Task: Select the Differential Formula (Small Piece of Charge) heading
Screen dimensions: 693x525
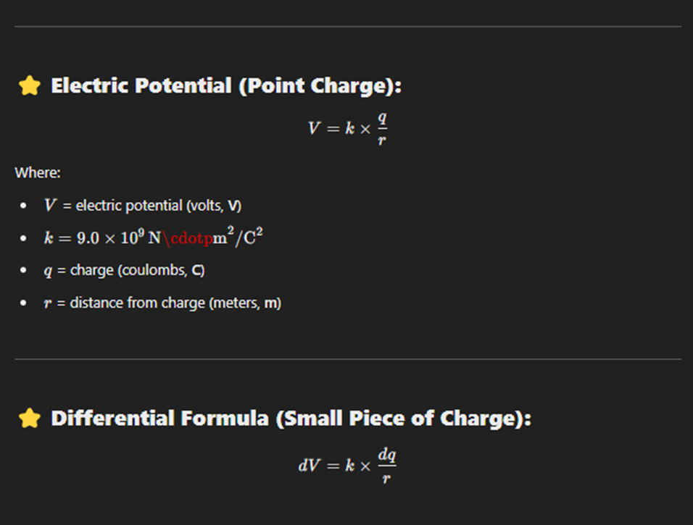Action: pyautogui.click(x=291, y=419)
